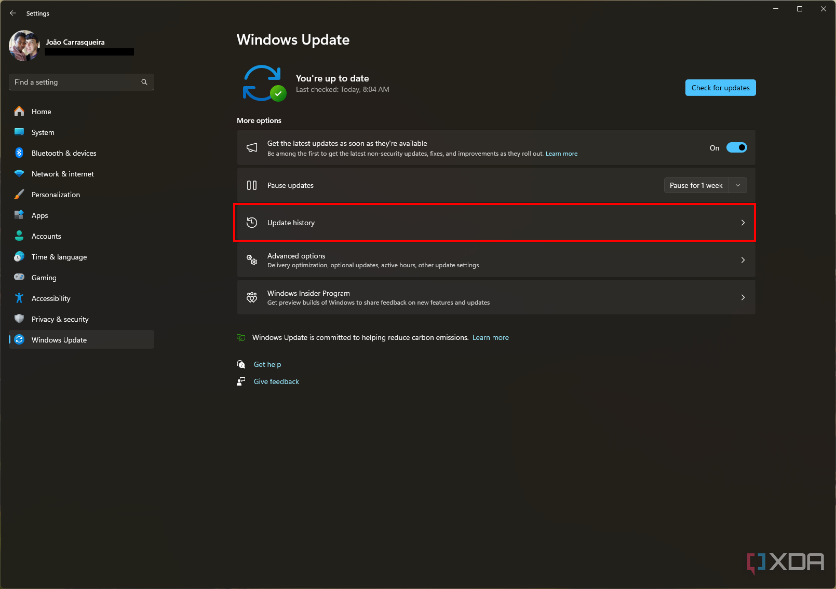Open Network & internet settings

tap(82, 174)
